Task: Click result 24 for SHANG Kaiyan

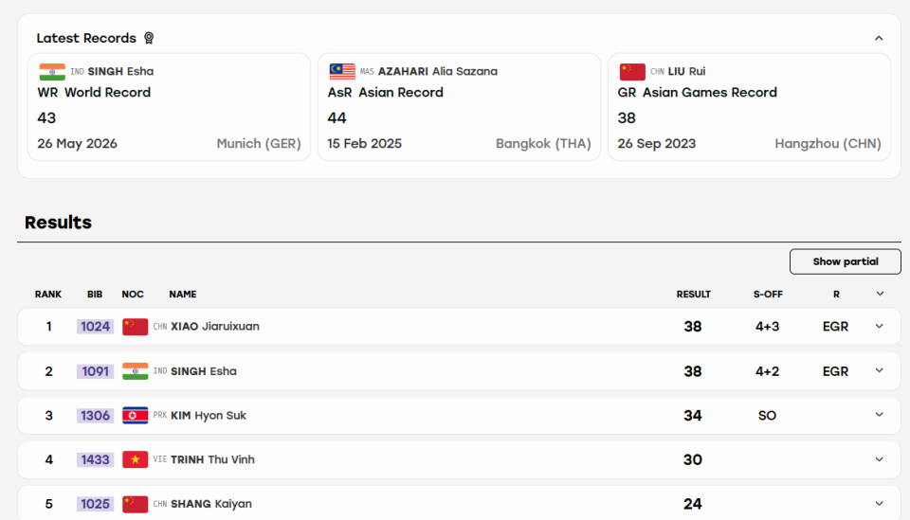Action: click(x=693, y=504)
